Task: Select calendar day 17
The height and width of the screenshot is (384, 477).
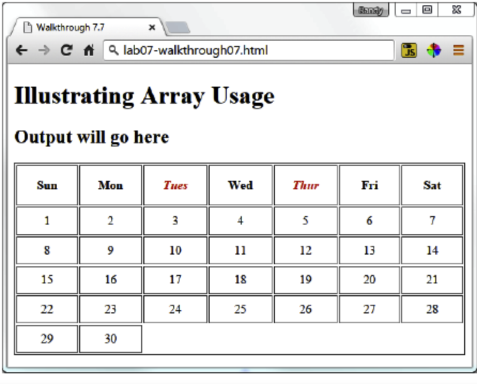Action: click(x=175, y=280)
